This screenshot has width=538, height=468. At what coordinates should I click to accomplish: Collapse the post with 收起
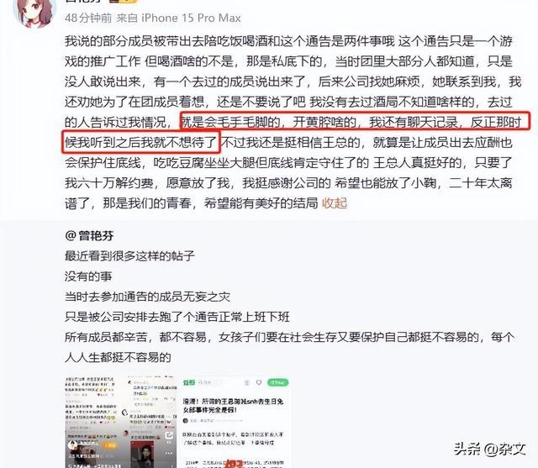coord(335,203)
